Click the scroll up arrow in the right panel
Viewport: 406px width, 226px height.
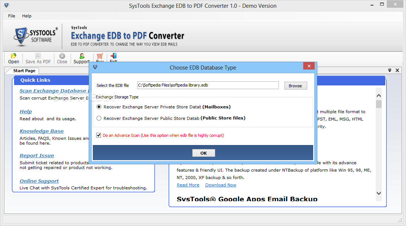(x=379, y=95)
